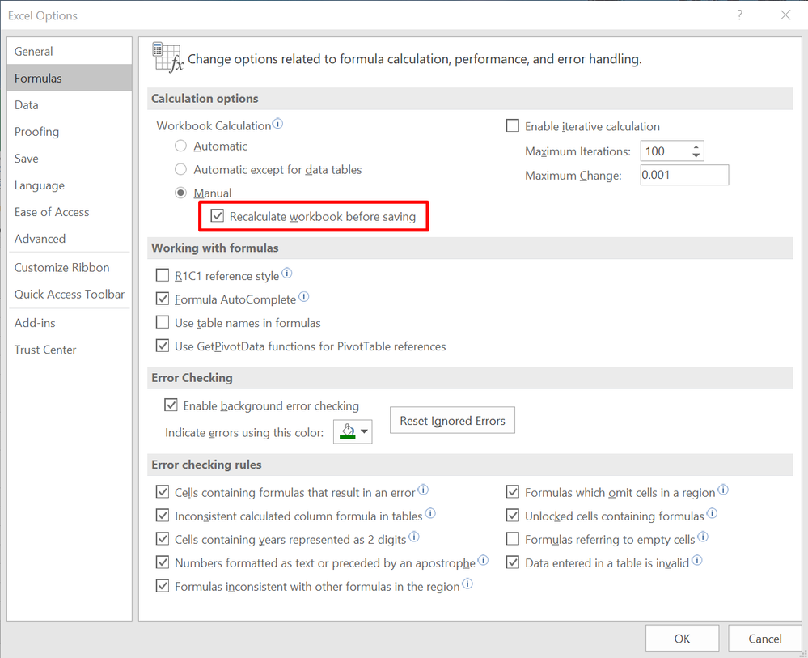Image resolution: width=808 pixels, height=658 pixels.
Task: Check R1C1 reference style
Action: tap(163, 275)
